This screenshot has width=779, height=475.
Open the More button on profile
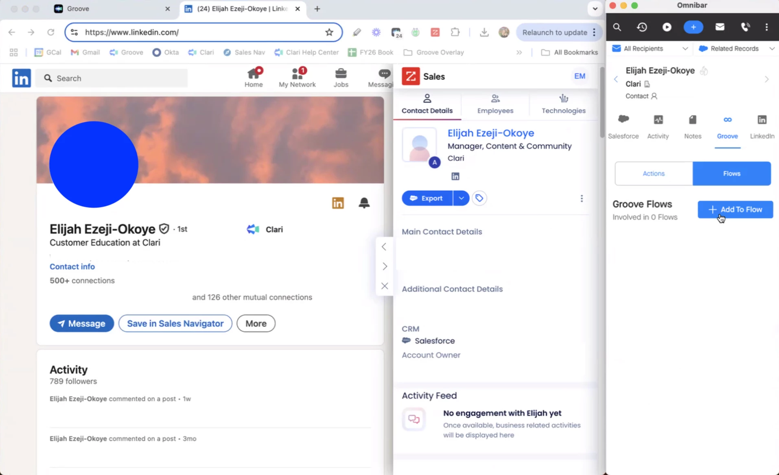[x=256, y=323]
